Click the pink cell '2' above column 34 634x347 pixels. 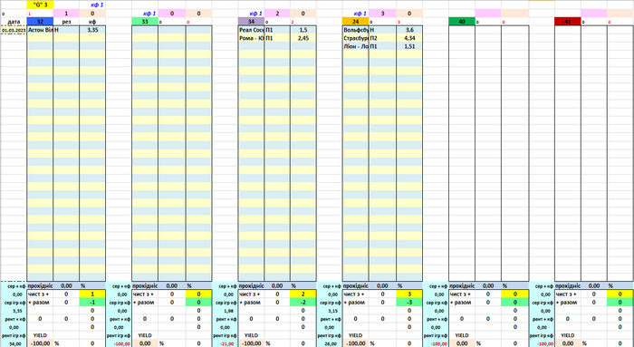point(277,14)
